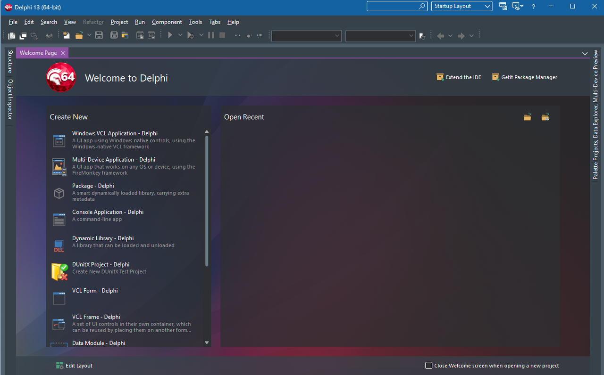Close the Welcome Page tab
The width and height of the screenshot is (604, 375).
click(63, 53)
